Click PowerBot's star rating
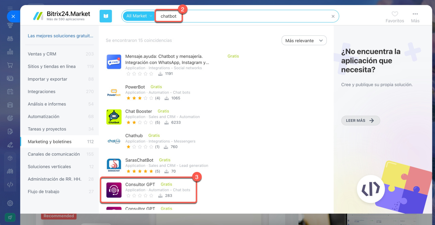This screenshot has height=225, width=435. point(140,98)
